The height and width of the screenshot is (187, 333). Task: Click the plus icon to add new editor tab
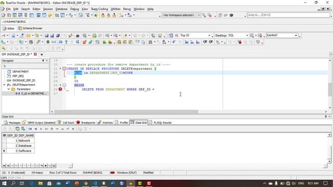click(42, 55)
